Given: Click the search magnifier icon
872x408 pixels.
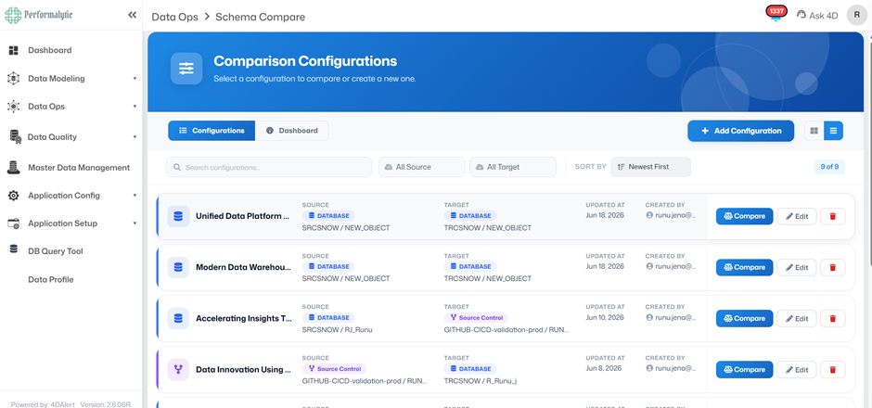Looking at the screenshot, I should click(177, 167).
